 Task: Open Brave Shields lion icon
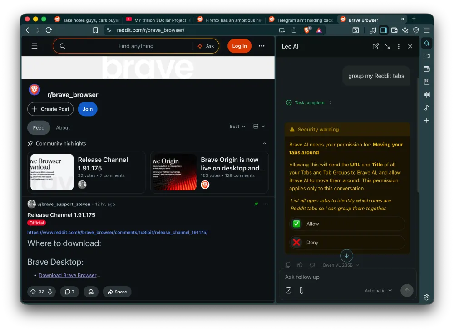tap(307, 30)
